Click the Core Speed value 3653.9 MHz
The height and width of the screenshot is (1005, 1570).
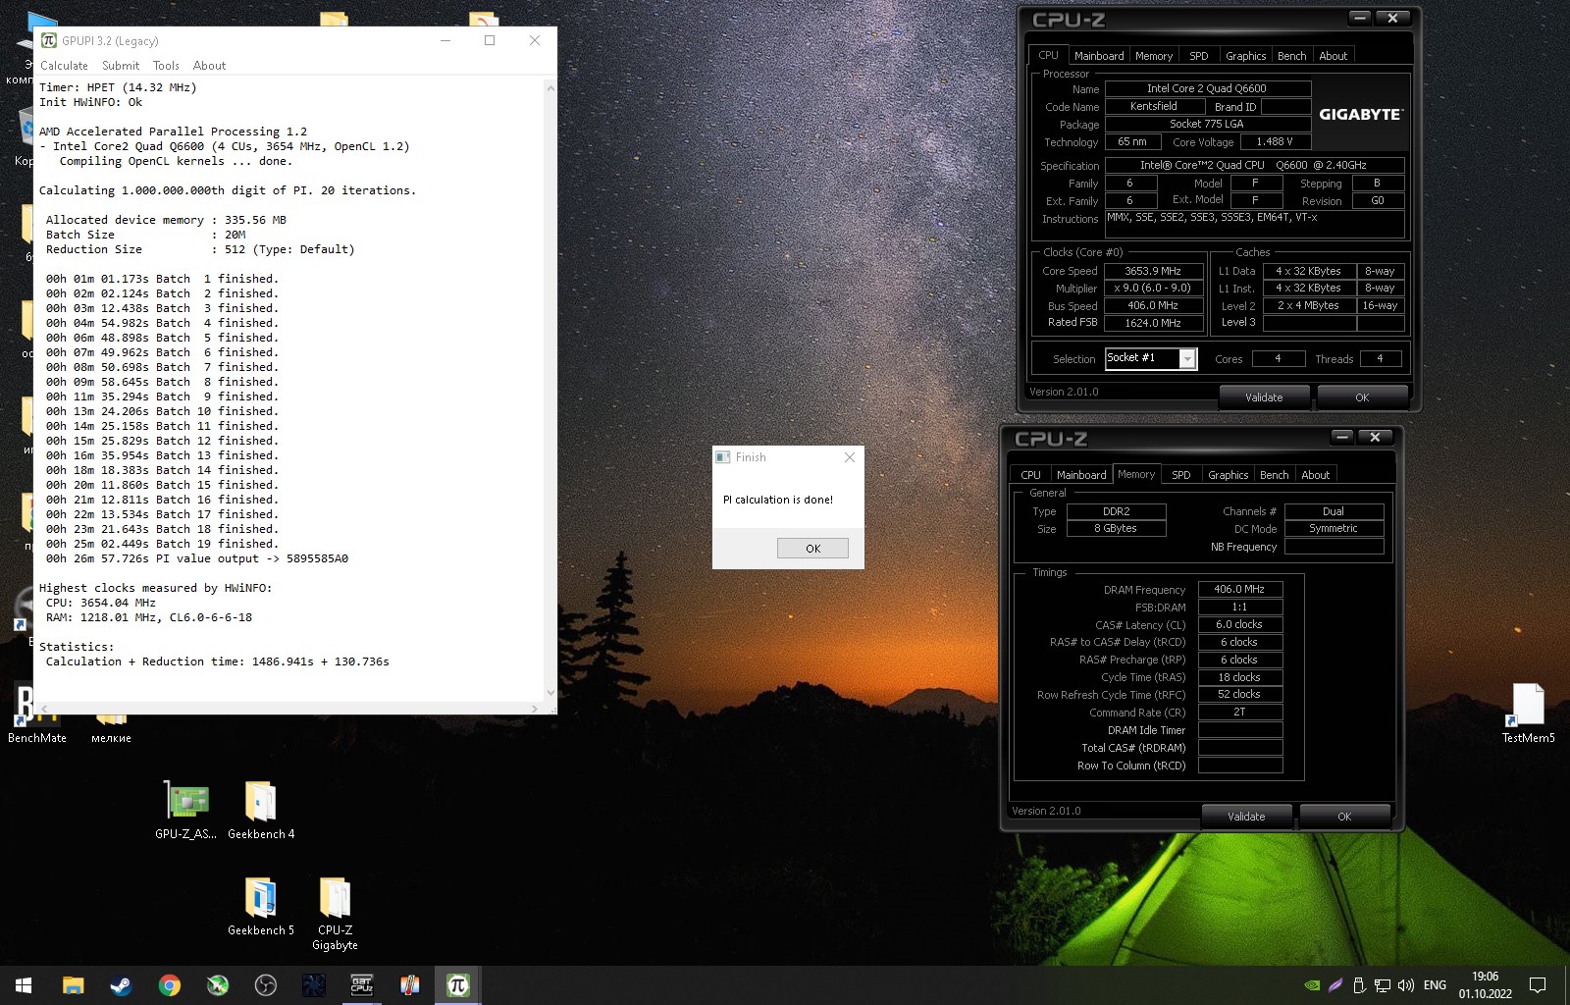[x=1153, y=271]
